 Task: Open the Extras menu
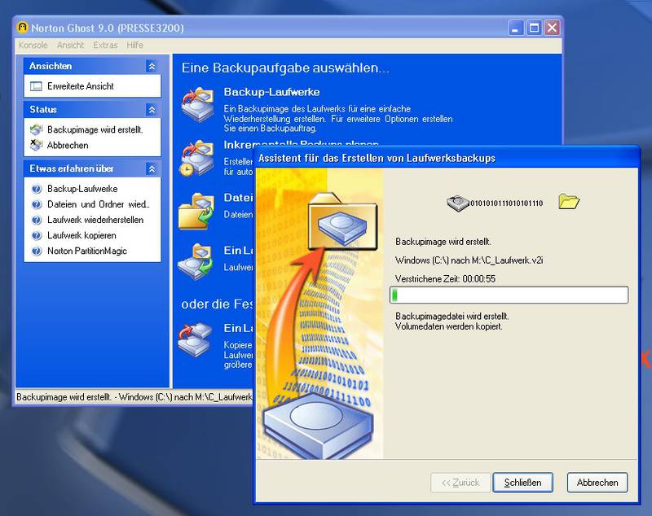(105, 45)
